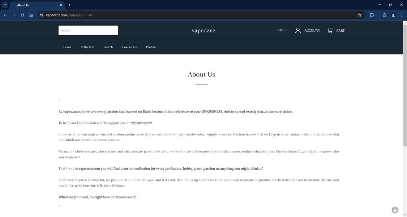Open the browser extensions puzzle icon
The height and width of the screenshot is (217, 407).
click(372, 15)
